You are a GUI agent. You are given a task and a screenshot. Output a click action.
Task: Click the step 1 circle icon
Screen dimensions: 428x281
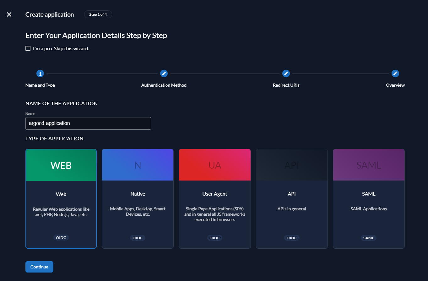click(x=40, y=74)
